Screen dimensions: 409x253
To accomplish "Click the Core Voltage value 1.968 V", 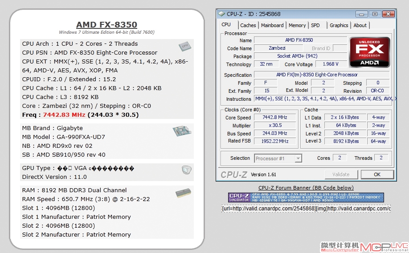I will click(331, 64).
